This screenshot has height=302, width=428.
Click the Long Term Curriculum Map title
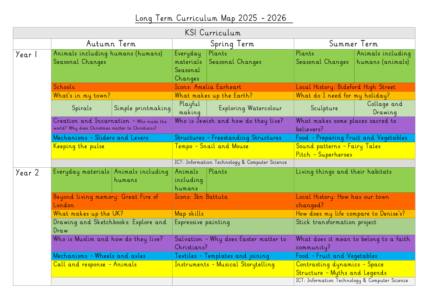214,18
